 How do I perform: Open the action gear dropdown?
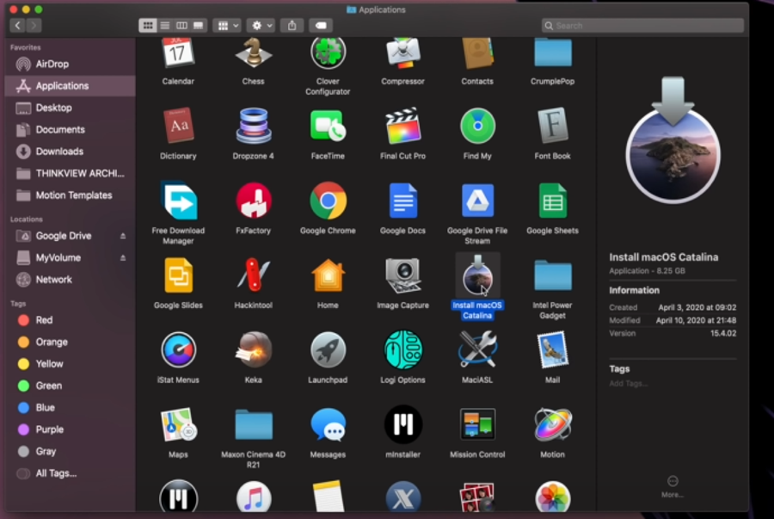[x=261, y=25]
